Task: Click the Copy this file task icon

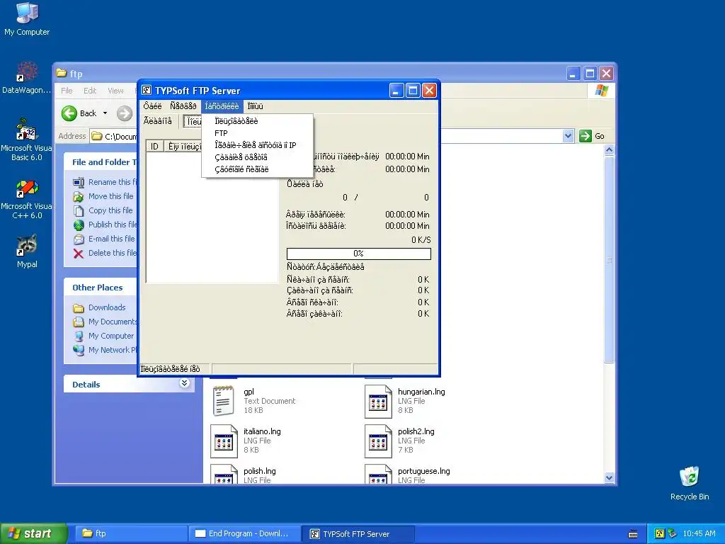Action: point(79,210)
